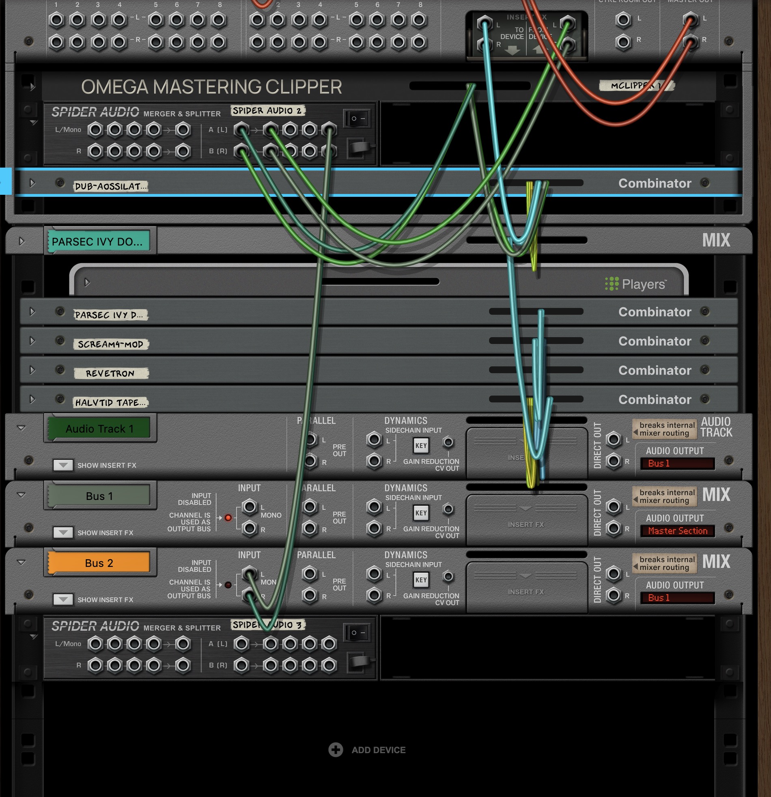Show insert FX on Audio Track 1
The width and height of the screenshot is (771, 797).
tap(63, 465)
